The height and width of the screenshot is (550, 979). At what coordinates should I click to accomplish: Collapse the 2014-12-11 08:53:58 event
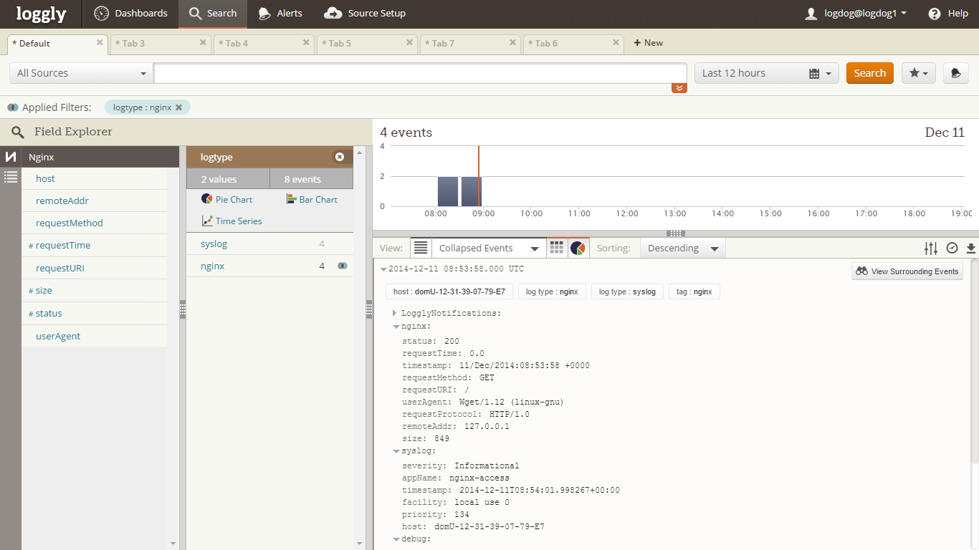383,269
